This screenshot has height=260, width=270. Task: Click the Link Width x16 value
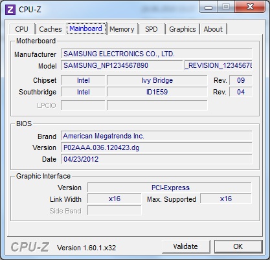[x=115, y=199]
